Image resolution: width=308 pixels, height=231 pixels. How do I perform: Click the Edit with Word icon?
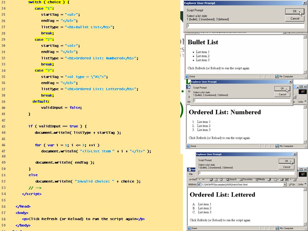(287, 179)
